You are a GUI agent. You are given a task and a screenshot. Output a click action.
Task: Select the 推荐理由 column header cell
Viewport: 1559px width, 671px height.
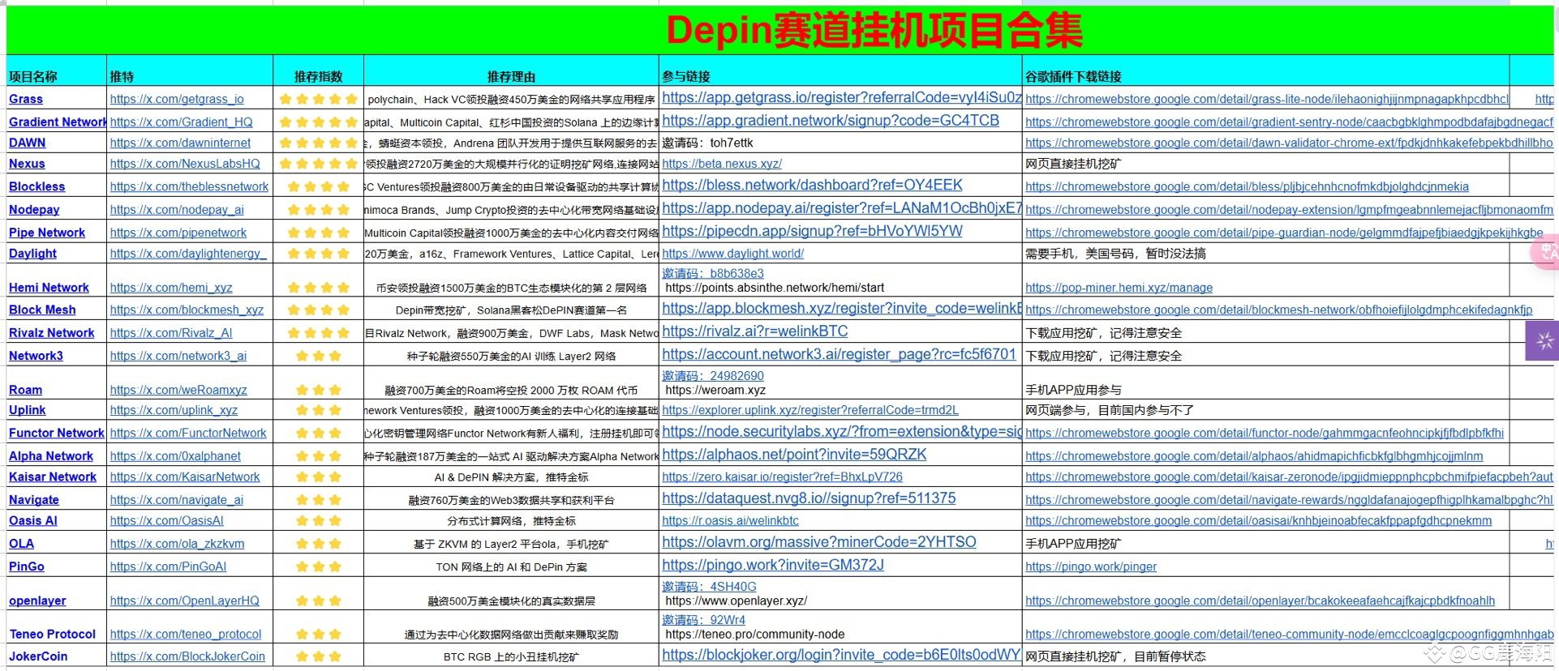[x=511, y=71]
